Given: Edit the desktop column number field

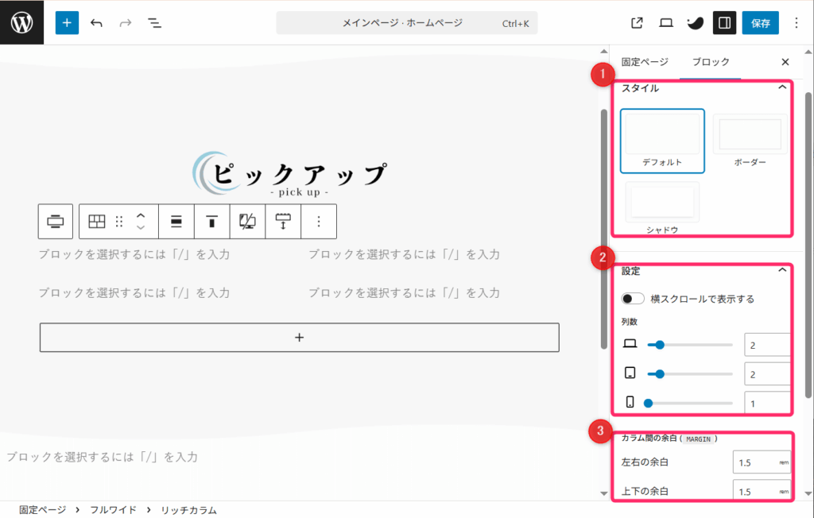Looking at the screenshot, I should pyautogui.click(x=767, y=345).
